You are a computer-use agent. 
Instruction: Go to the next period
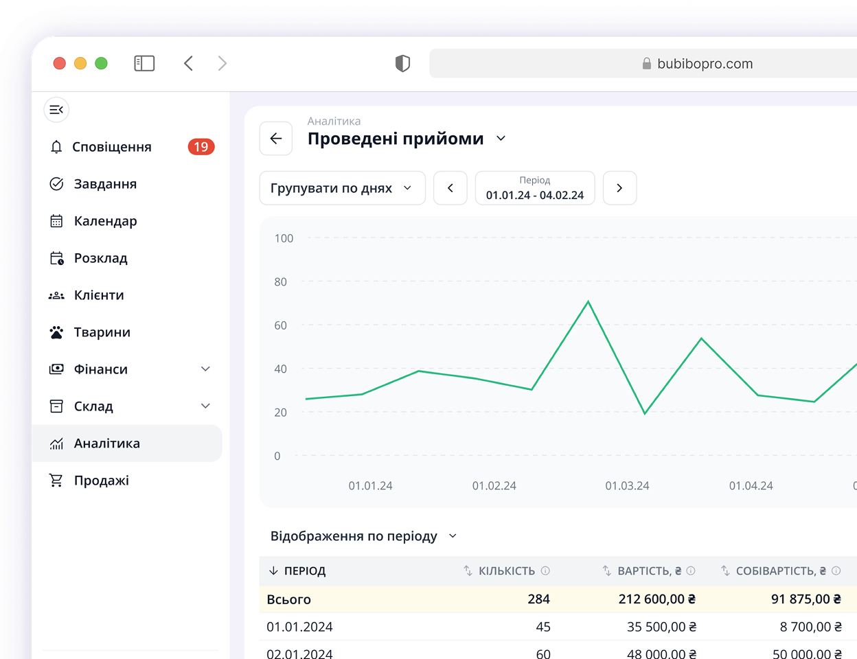tap(619, 188)
